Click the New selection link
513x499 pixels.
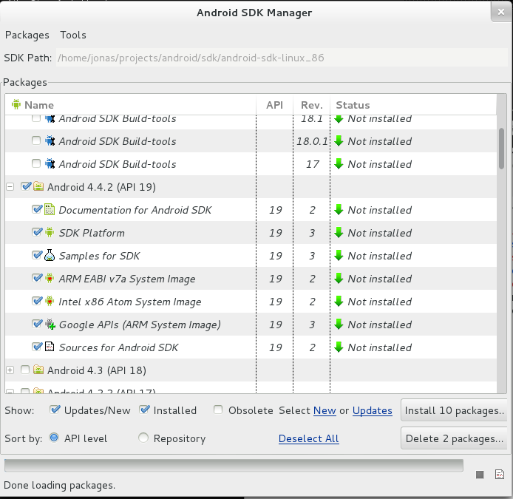(325, 410)
